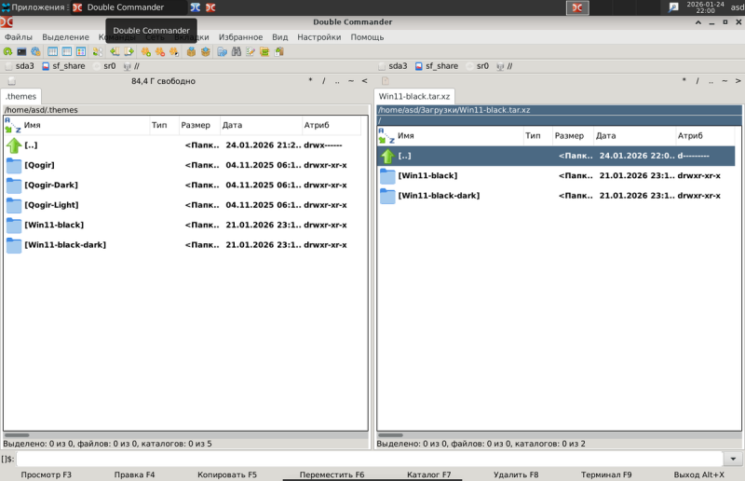Screen dimensions: 745x481
Task: Click the command line input field
Action: [370, 460]
